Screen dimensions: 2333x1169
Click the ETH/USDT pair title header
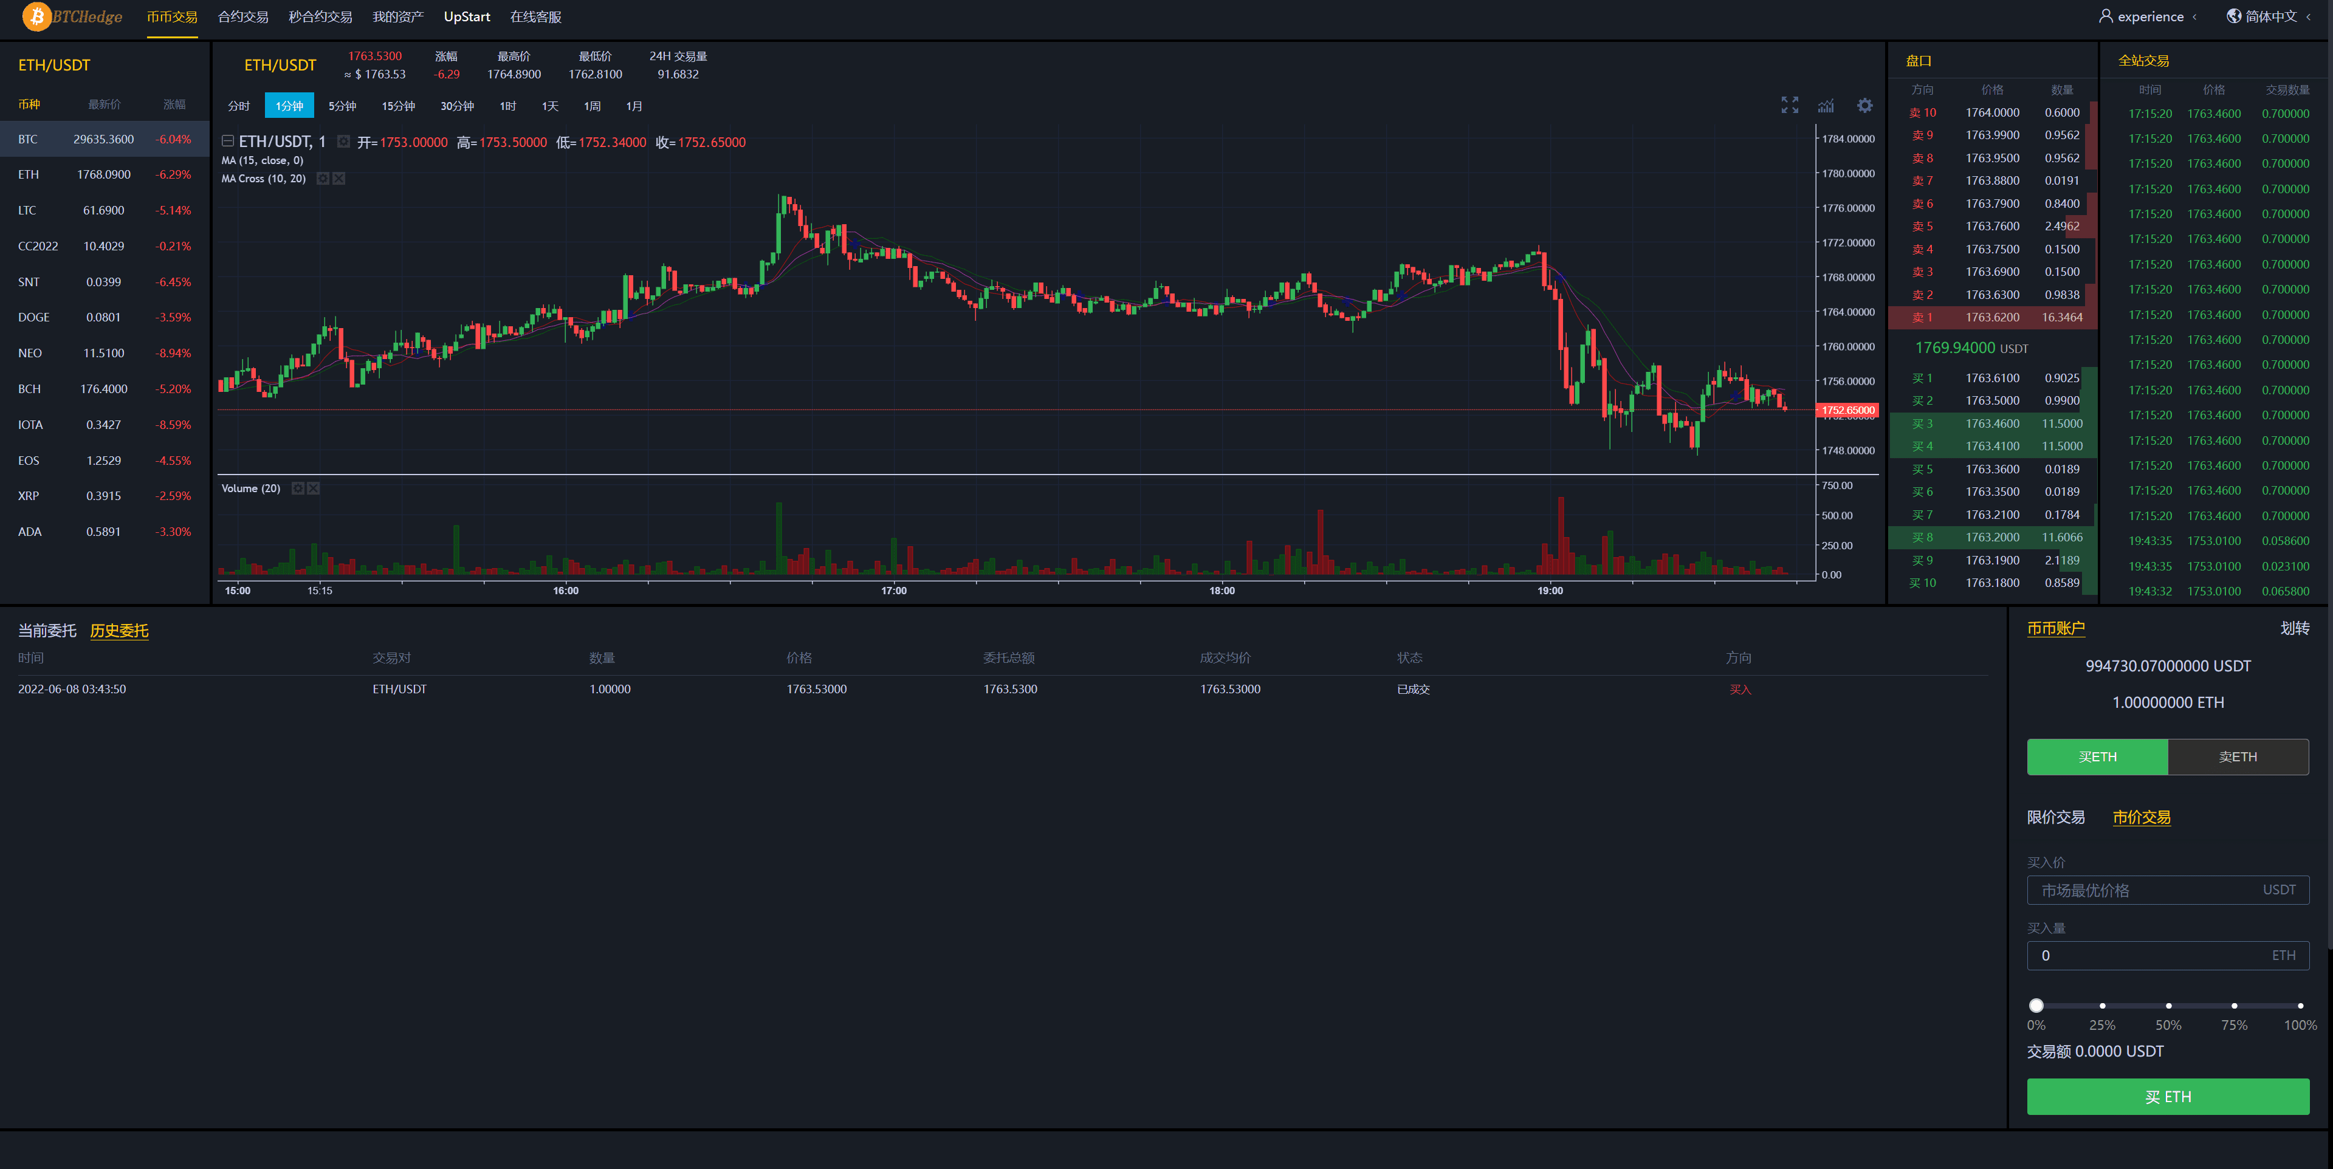tap(280, 65)
